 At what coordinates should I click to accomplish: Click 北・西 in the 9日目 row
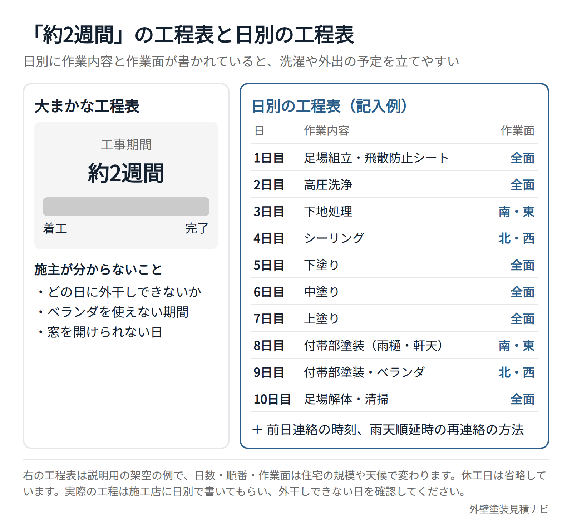pos(517,372)
